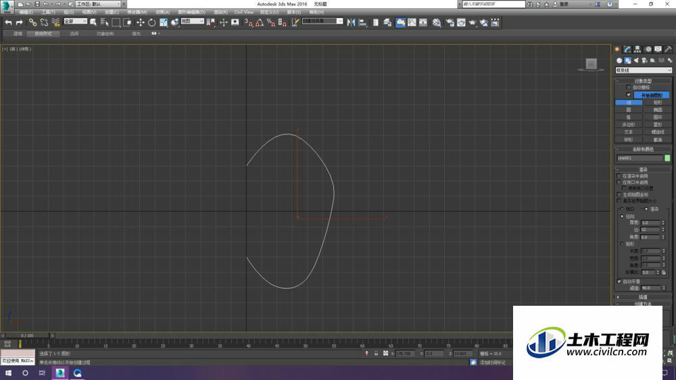The image size is (676, 380).
Task: Click the Redo arrow in main toolbar
Action: tap(20, 22)
